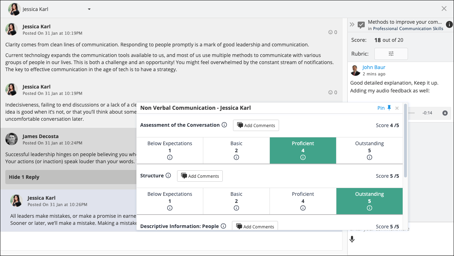The width and height of the screenshot is (454, 256).
Task: Open the Professional Communication Skills link
Action: pos(408,29)
